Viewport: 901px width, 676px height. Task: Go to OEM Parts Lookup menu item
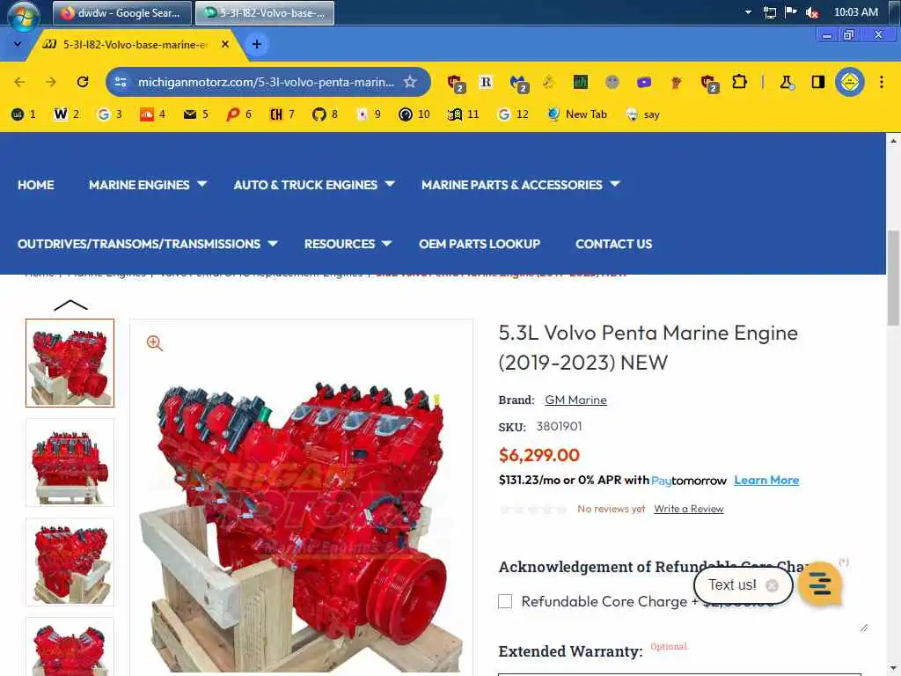[x=480, y=244]
